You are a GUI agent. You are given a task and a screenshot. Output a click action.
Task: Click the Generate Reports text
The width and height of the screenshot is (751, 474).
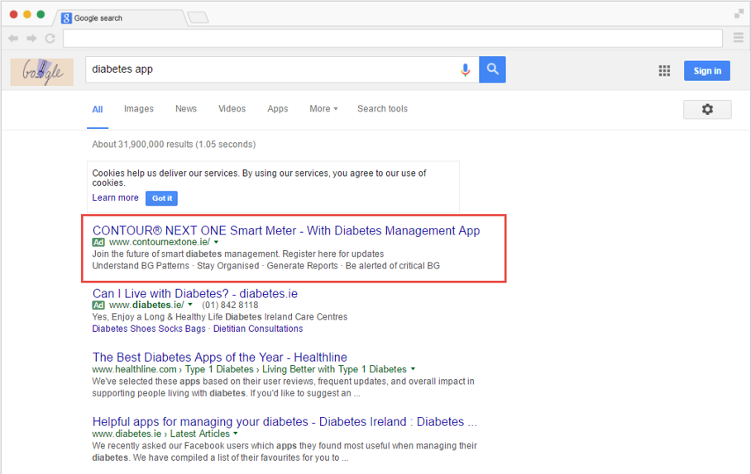coord(302,266)
